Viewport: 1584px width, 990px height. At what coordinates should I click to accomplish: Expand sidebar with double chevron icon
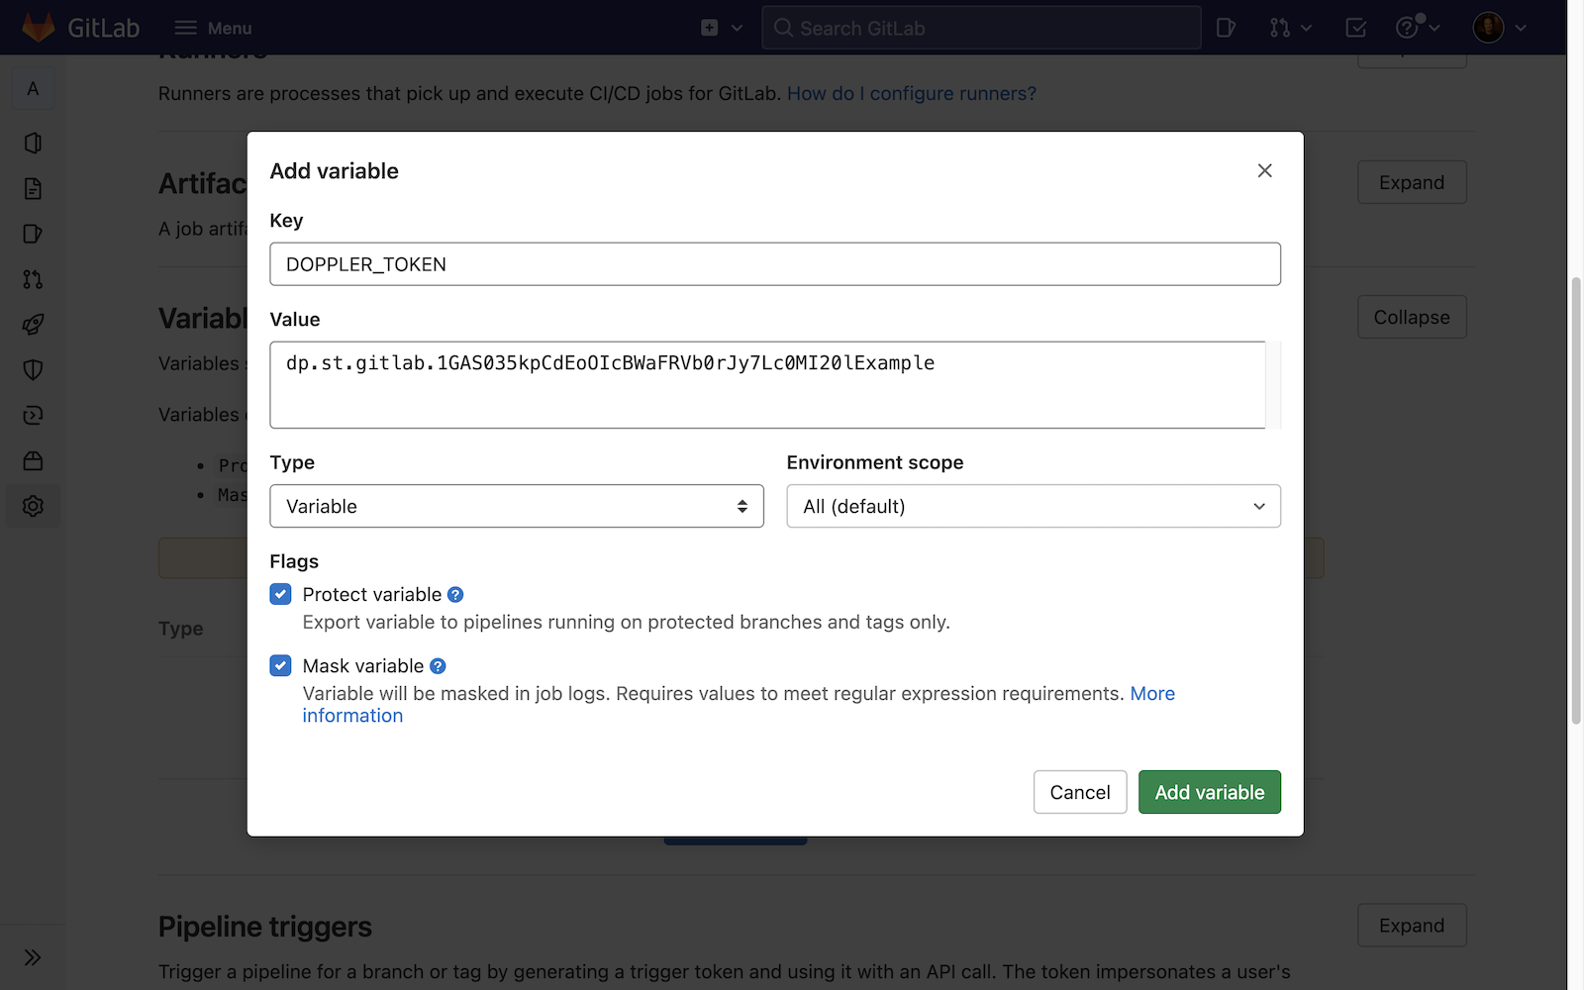[33, 957]
